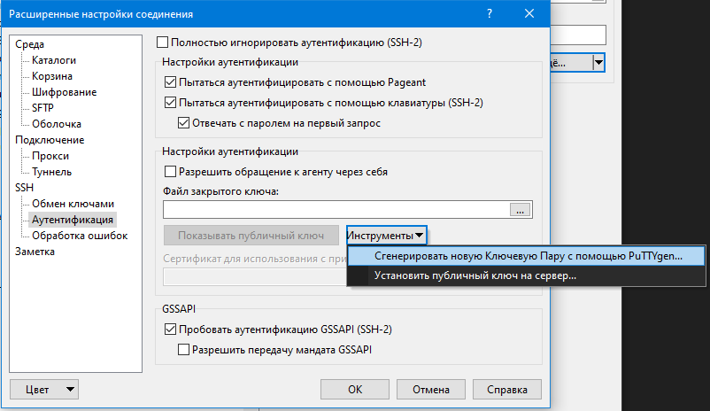The height and width of the screenshot is (411, 710).
Task: Toggle 'Отвечать с паролем на первый запрос'
Action: click(184, 123)
